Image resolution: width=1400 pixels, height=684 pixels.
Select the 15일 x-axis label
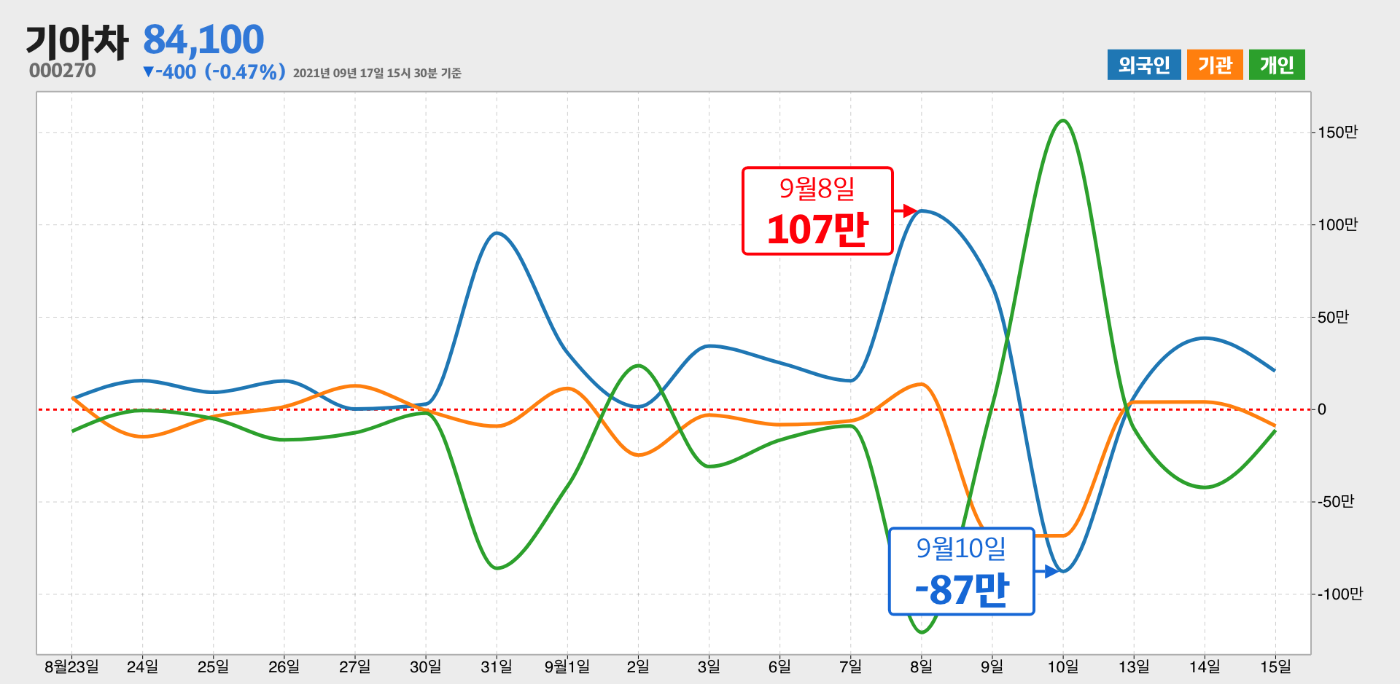pos(1275,667)
